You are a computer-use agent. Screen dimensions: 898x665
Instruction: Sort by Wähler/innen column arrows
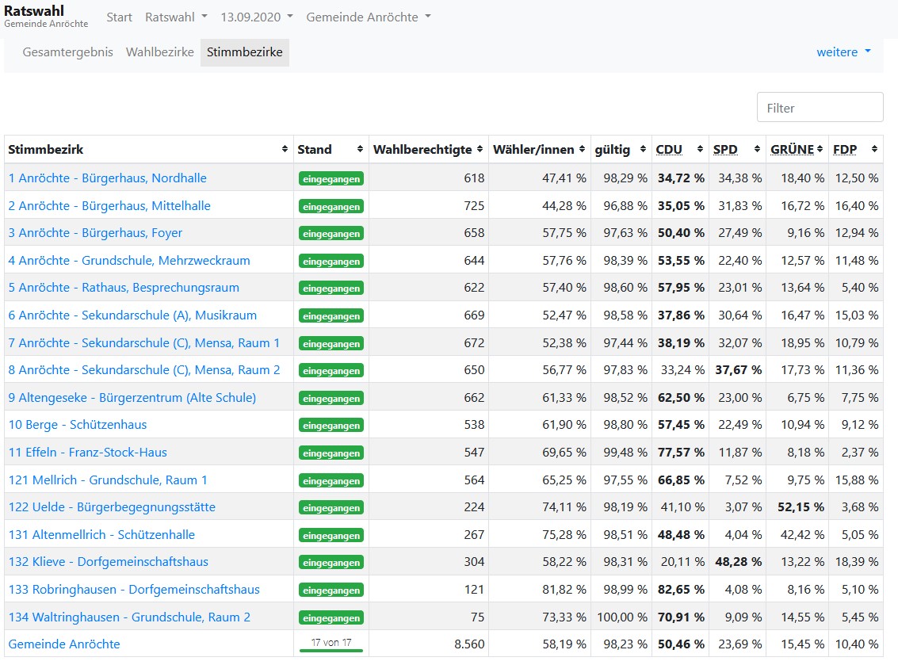[583, 149]
